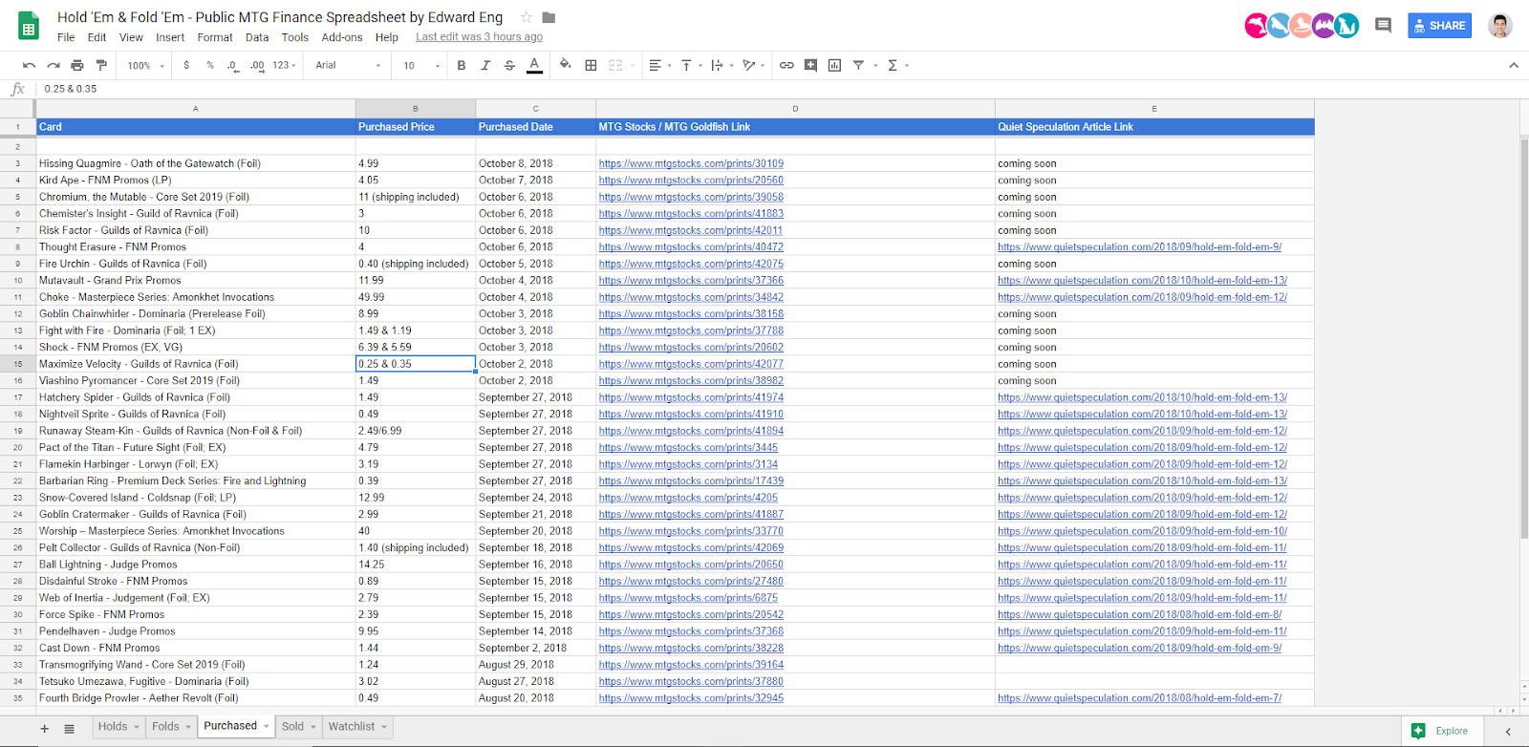Screen dimensions: 1529x747
Task: Open the cell borders tool
Action: [591, 65]
